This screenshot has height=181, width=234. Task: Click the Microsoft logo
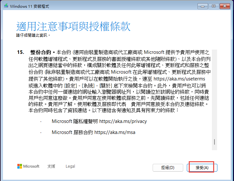pos(28,166)
